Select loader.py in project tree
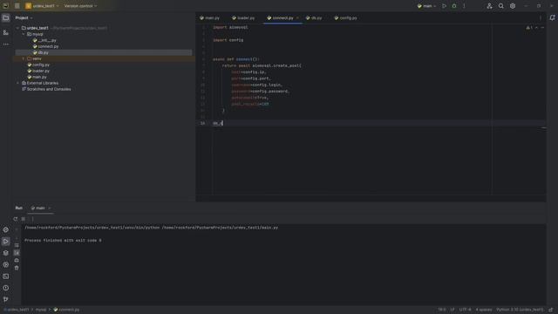Viewport: 558px width, 314px height. [41, 71]
